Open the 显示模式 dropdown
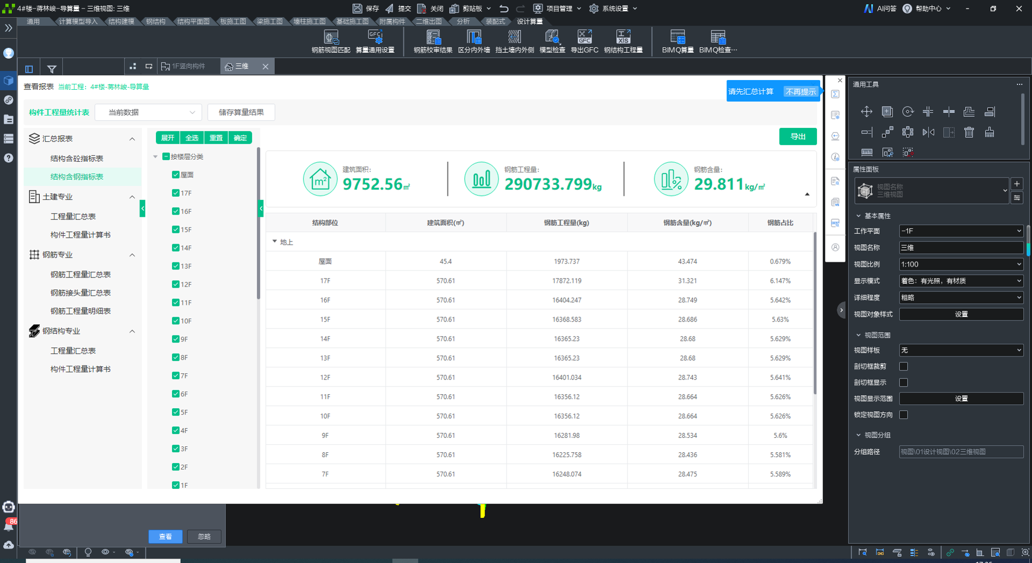 [961, 281]
